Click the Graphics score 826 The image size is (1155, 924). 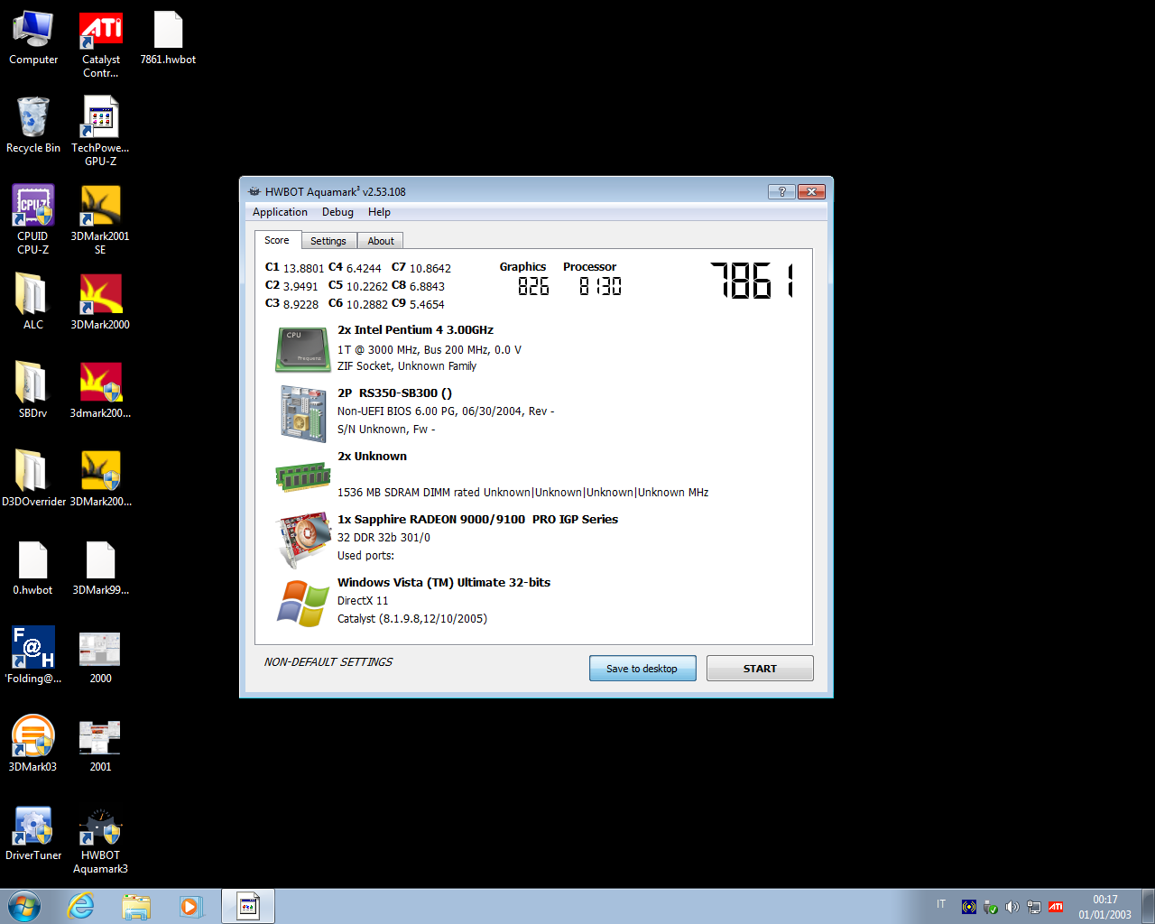(533, 286)
